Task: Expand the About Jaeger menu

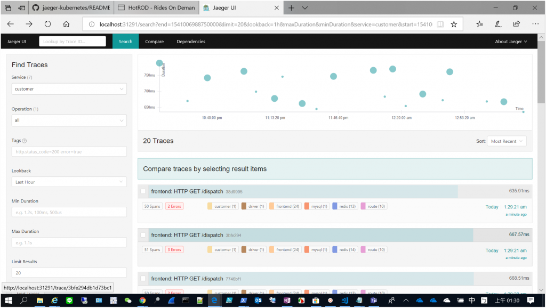Action: 511,42
